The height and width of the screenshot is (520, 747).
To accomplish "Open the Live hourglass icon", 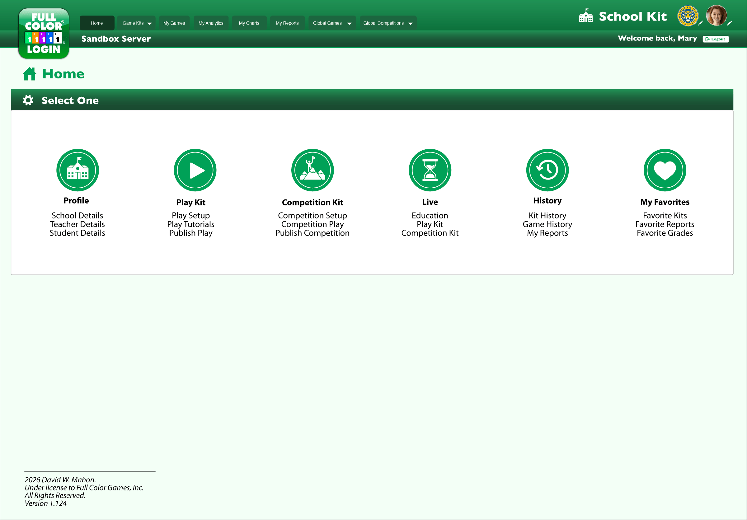I will [430, 170].
